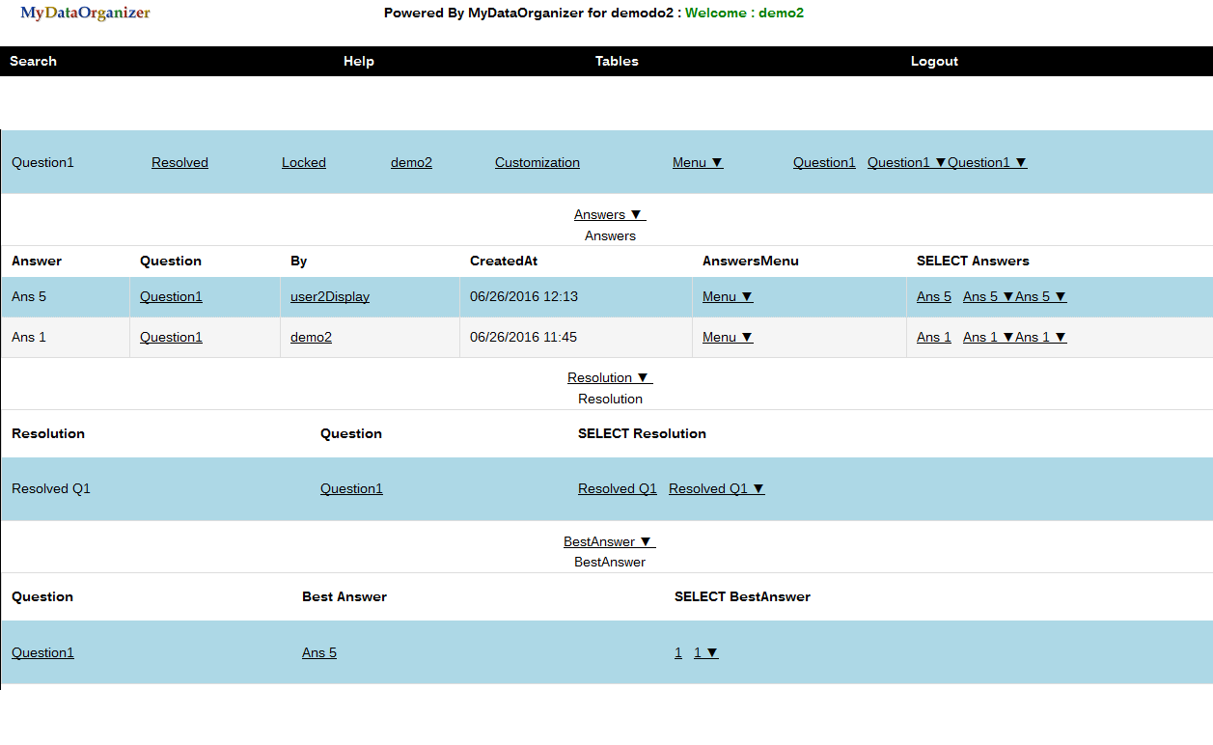Screen dimensions: 1213x745
Task: Open the Tables menu item
Action: [617, 61]
